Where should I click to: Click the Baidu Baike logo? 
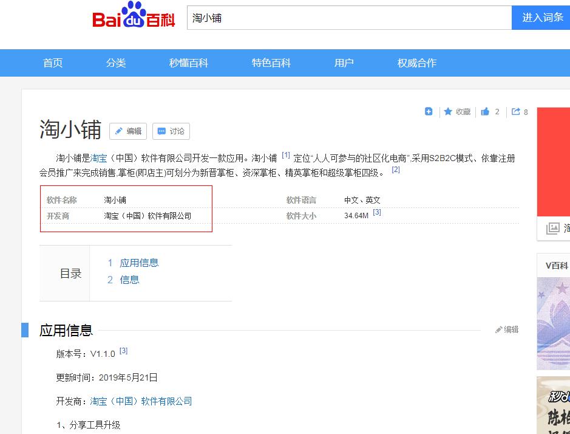point(135,18)
